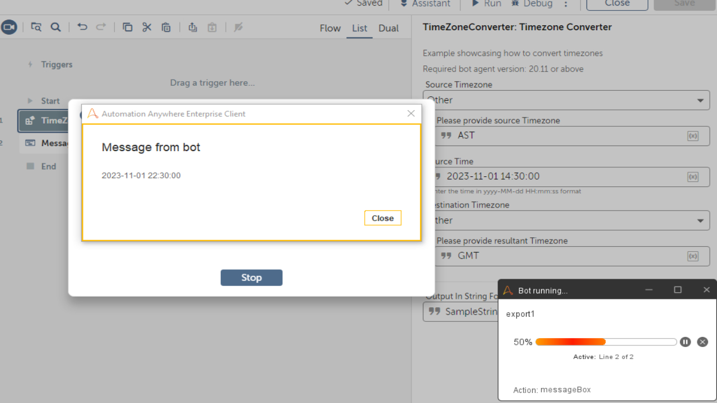Copy the selected action using the copy icon
This screenshot has width=717, height=403.
point(128,27)
